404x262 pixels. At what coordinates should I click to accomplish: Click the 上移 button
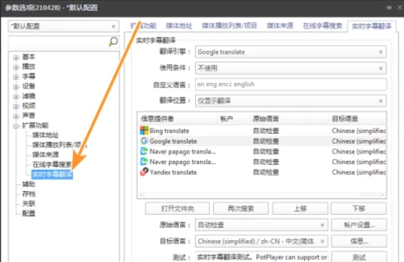300,208
